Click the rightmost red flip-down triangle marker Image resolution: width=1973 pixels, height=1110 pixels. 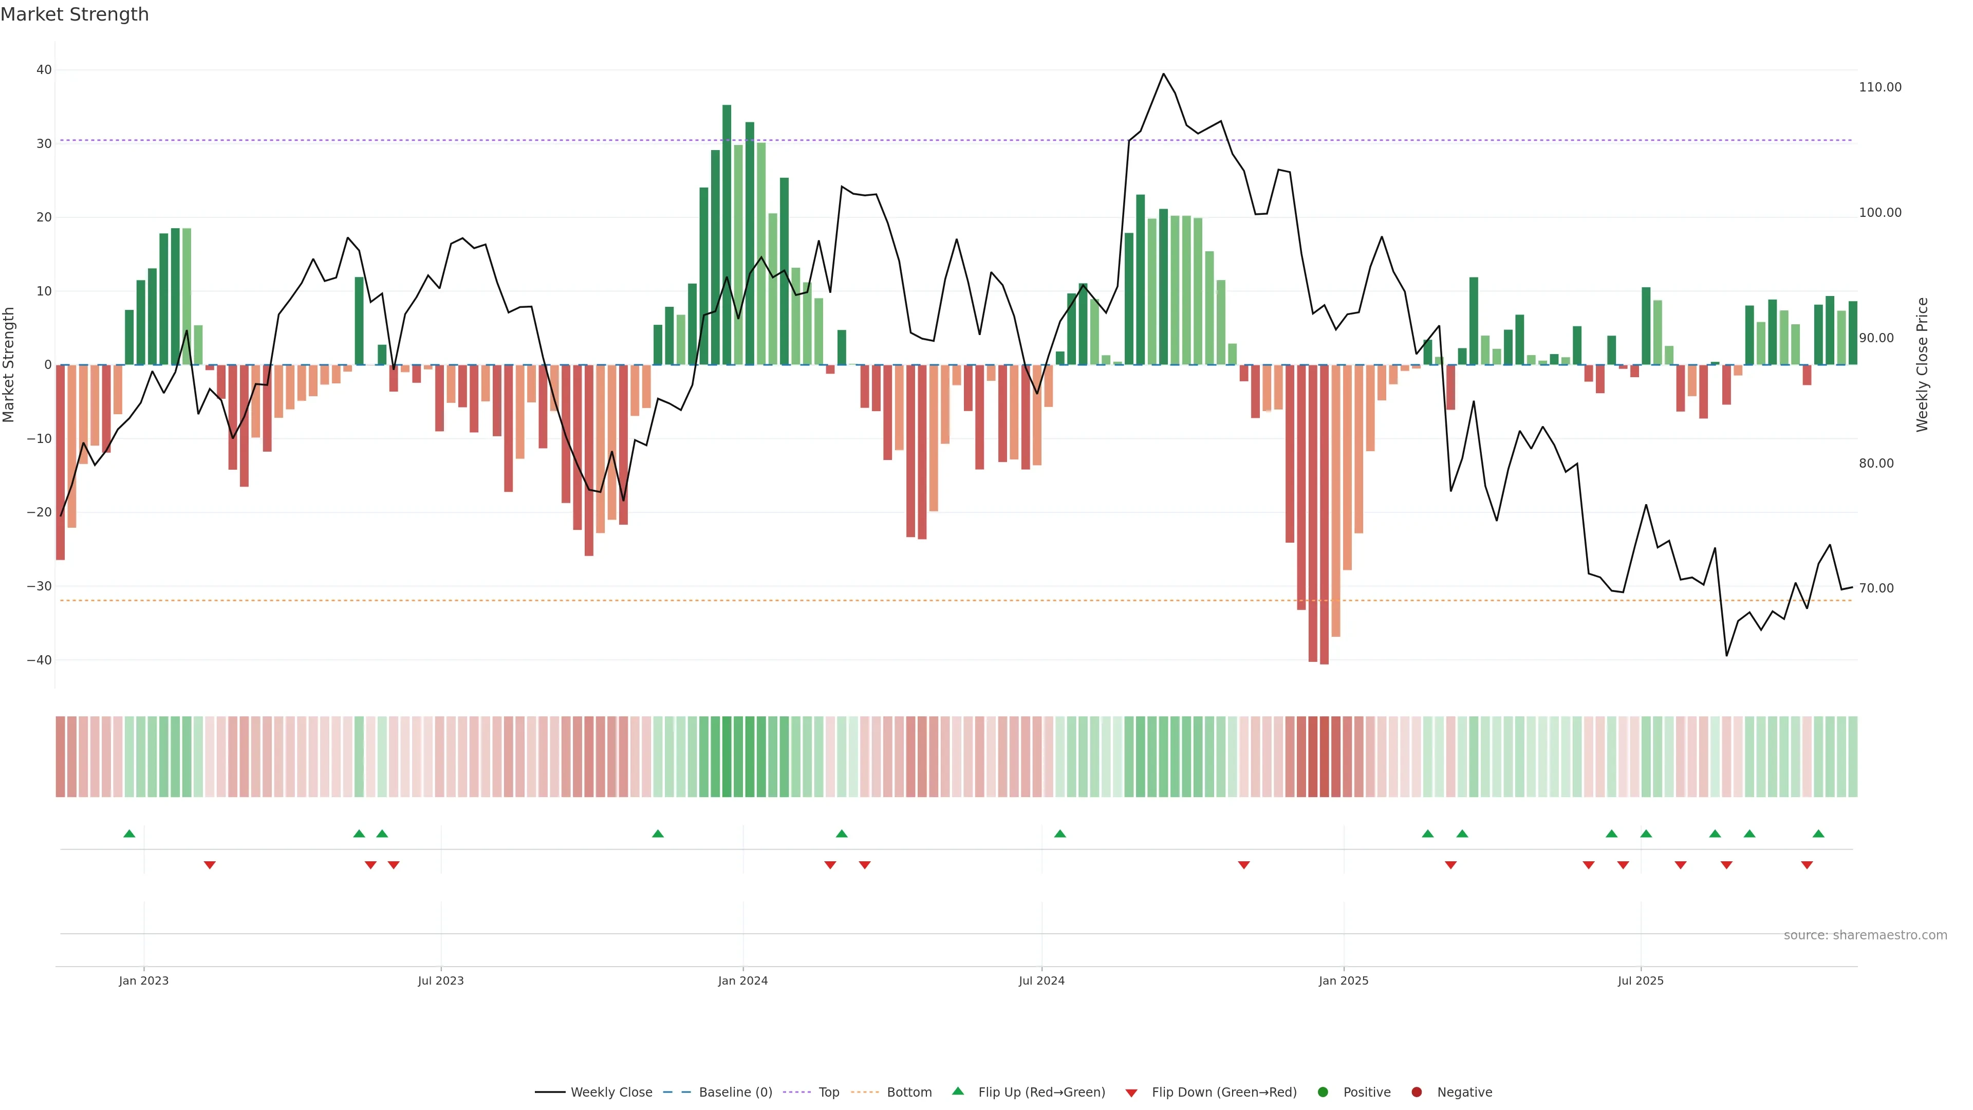[x=1807, y=865]
